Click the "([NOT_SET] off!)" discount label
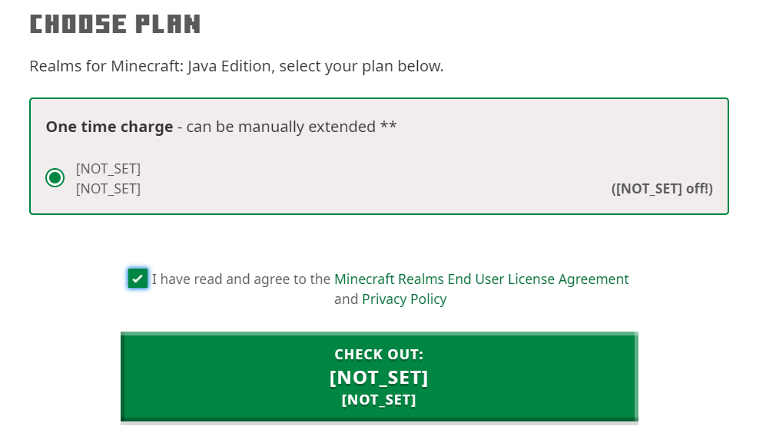This screenshot has width=766, height=446. (x=662, y=188)
